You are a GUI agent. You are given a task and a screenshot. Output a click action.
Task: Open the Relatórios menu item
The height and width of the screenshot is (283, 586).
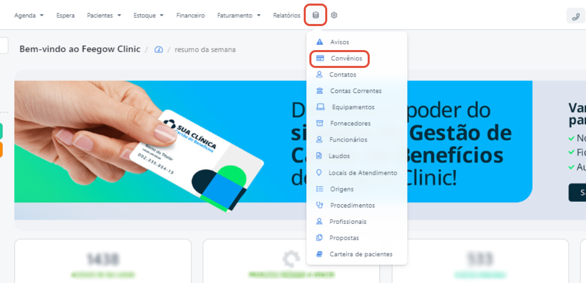pos(287,15)
